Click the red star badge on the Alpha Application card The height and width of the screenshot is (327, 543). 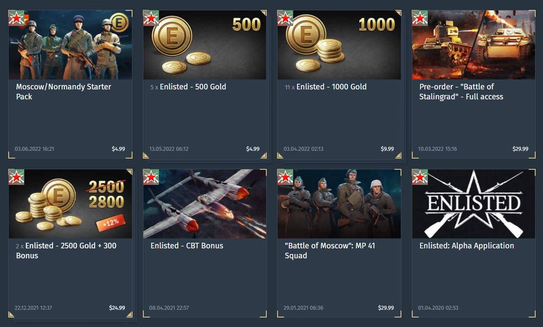(x=420, y=177)
